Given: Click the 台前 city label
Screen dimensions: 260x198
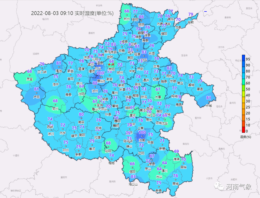Looking at the screenshot, I should [191, 22].
